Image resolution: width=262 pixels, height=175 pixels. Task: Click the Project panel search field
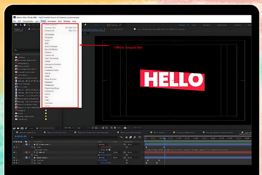(27, 50)
